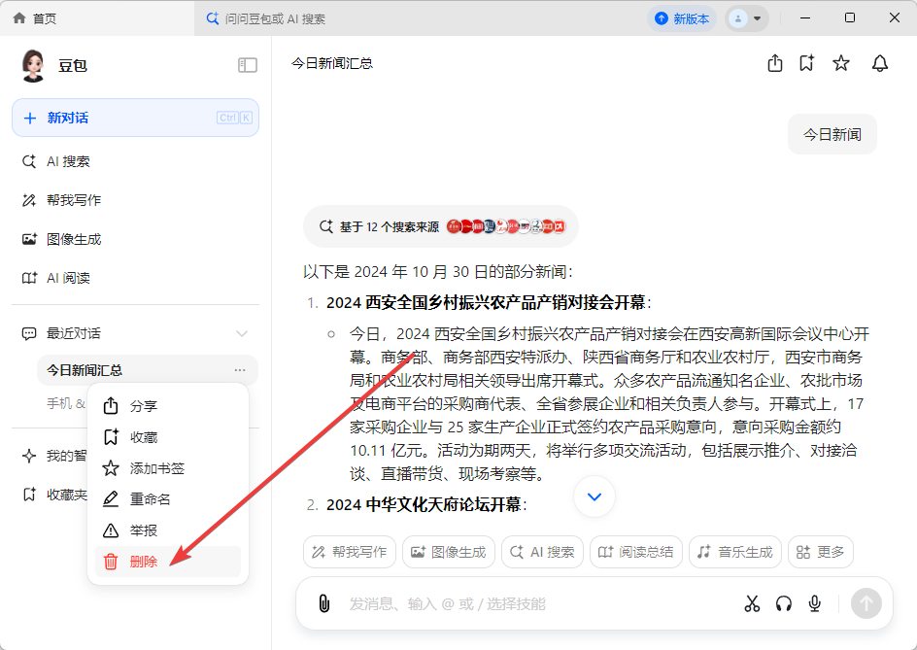Screen dimensions: 917x650
Task: Click the microphone voice input icon
Action: tap(815, 603)
